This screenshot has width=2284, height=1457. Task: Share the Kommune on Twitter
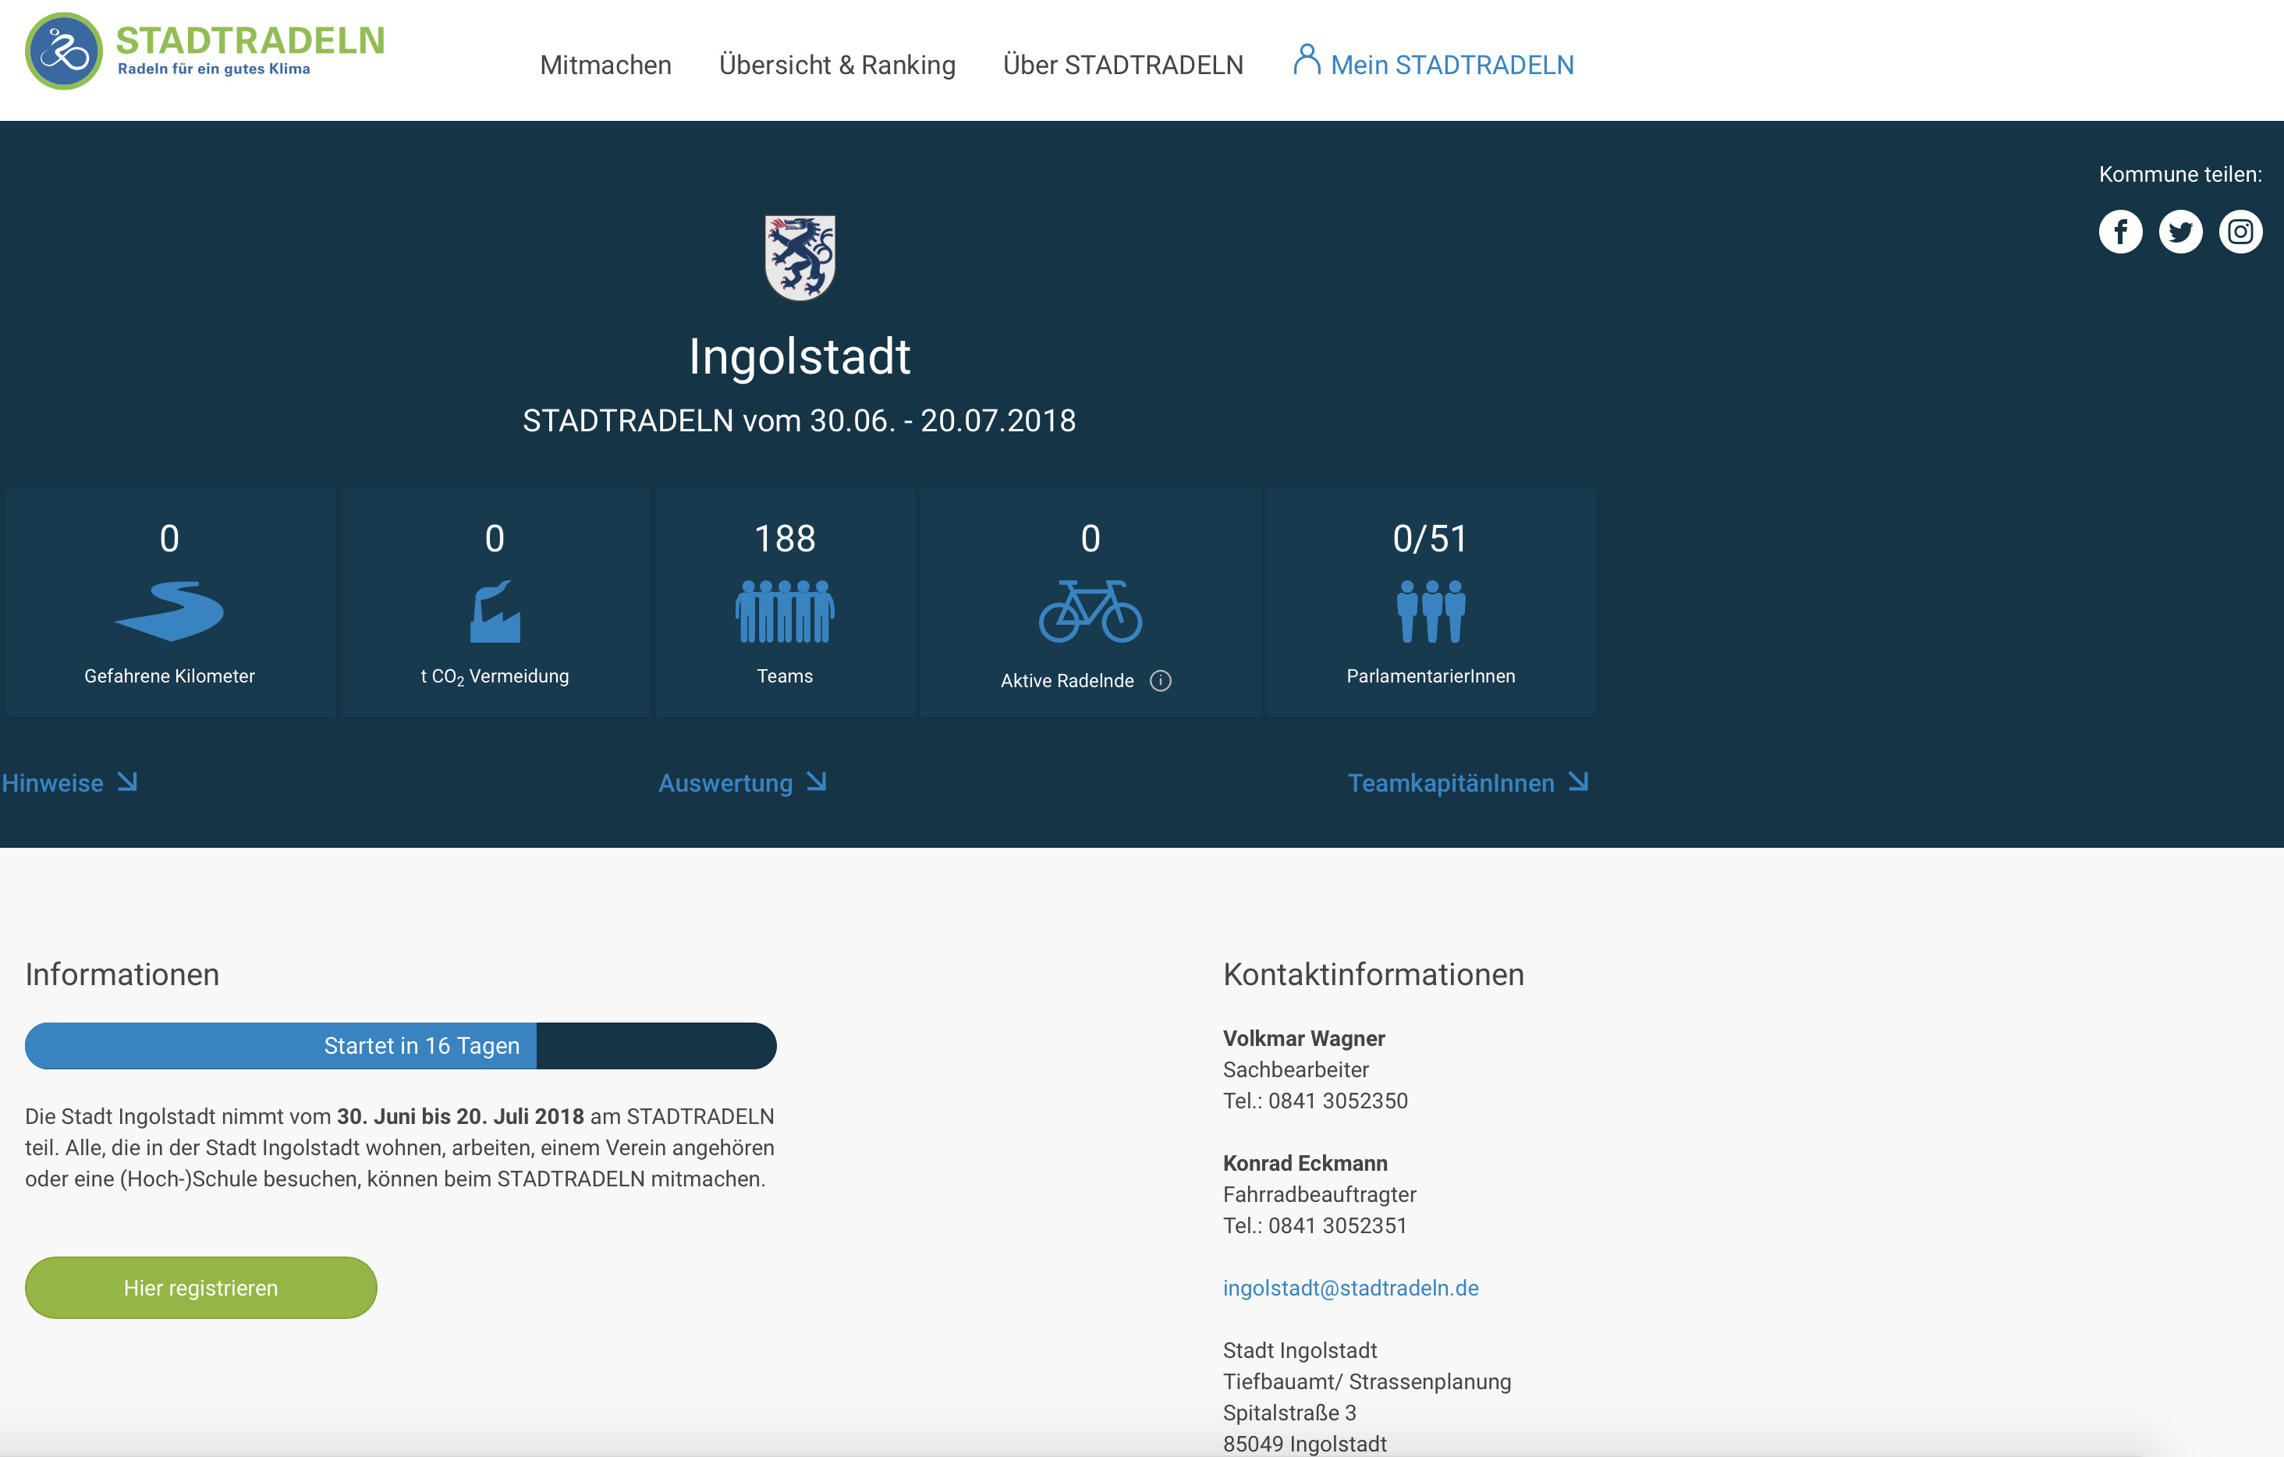click(x=2179, y=232)
